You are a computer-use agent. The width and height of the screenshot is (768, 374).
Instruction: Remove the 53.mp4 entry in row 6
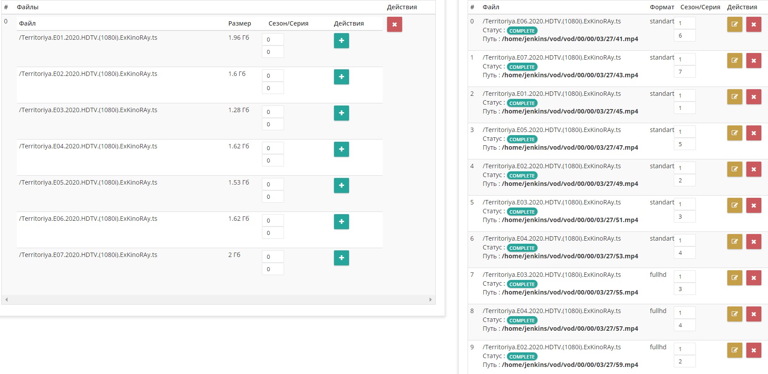[753, 242]
